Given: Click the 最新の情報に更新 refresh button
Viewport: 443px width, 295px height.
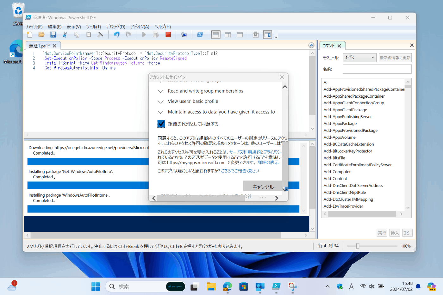Looking at the screenshot, I should [395, 57].
